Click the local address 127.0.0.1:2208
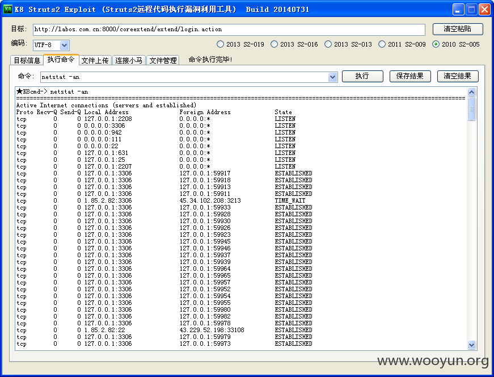 tap(108, 119)
